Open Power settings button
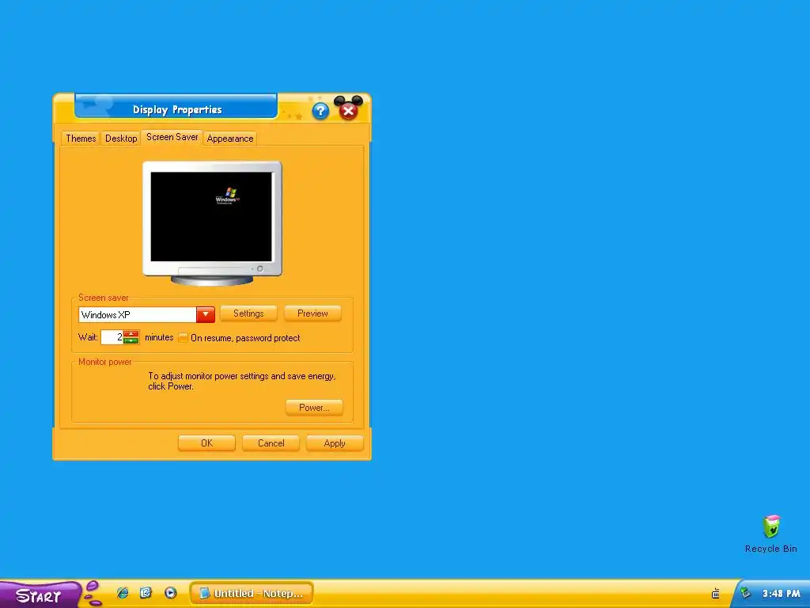810x608 pixels. click(314, 408)
